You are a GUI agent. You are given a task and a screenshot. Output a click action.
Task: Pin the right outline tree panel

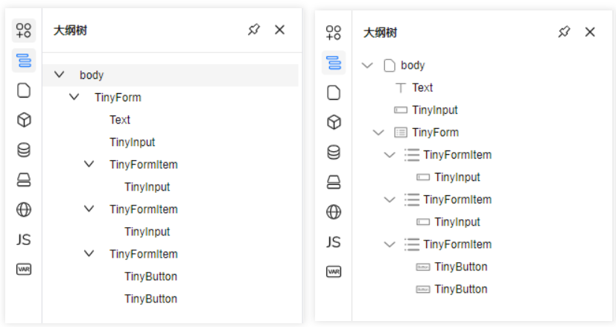(564, 32)
